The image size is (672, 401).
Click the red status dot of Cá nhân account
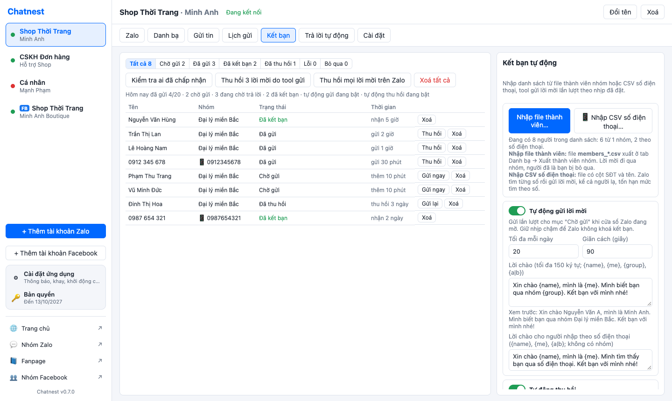(13, 86)
